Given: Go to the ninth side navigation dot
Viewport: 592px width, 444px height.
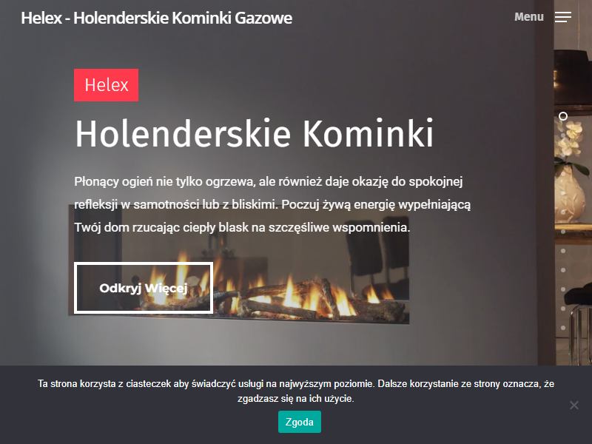Looking at the screenshot, I should [563, 270].
